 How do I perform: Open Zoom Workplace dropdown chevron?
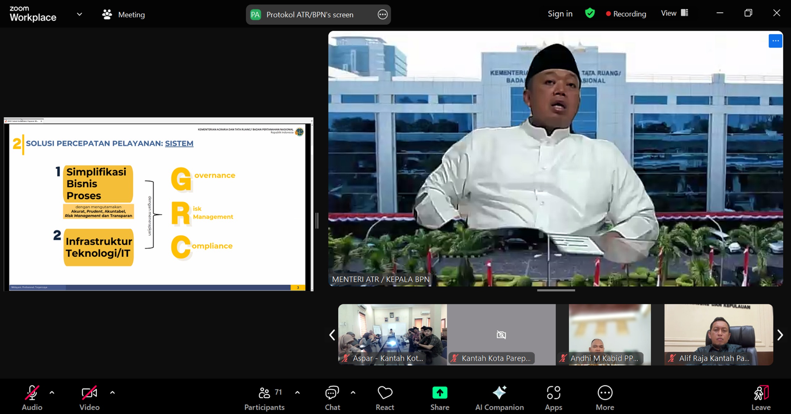click(x=79, y=14)
